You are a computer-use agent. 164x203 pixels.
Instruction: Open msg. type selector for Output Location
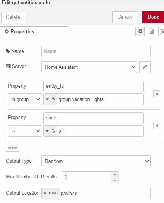pos(51,193)
